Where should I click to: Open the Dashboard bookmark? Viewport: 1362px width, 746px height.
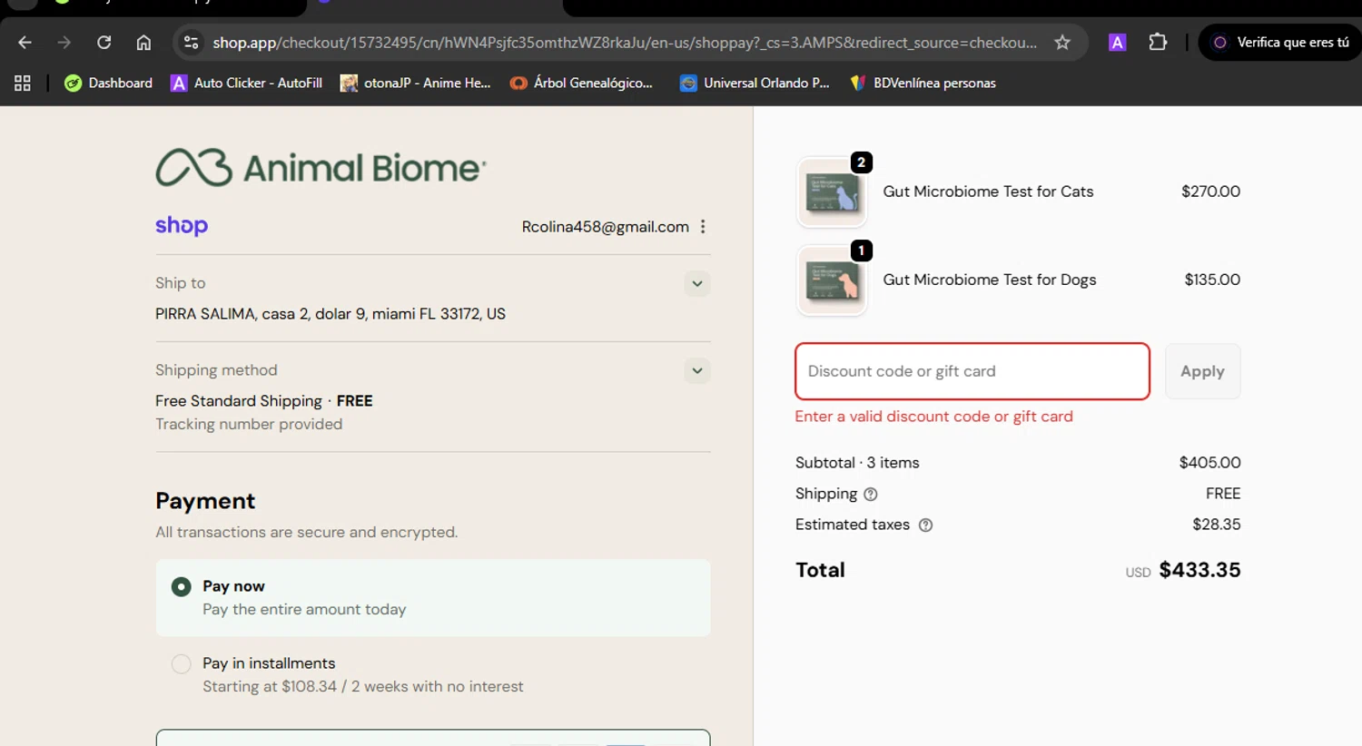(x=109, y=83)
